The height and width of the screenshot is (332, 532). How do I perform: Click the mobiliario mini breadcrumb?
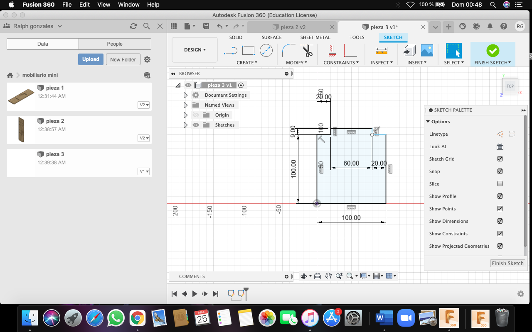[40, 75]
